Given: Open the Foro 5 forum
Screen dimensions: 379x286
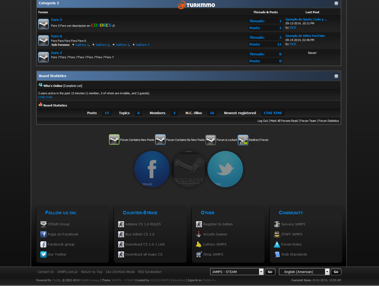Looking at the screenshot, I should (56, 20).
